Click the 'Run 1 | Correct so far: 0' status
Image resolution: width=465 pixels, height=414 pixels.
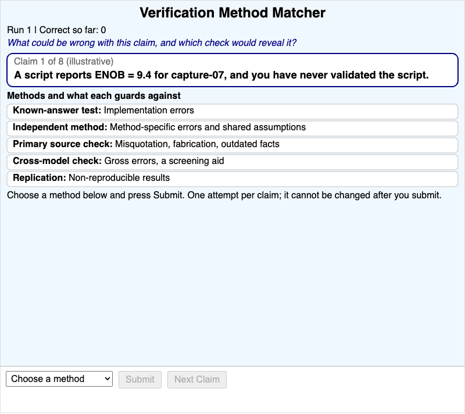pos(56,30)
